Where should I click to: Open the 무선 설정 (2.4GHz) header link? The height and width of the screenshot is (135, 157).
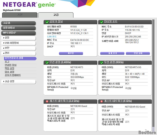pyautogui.click(x=60, y=62)
